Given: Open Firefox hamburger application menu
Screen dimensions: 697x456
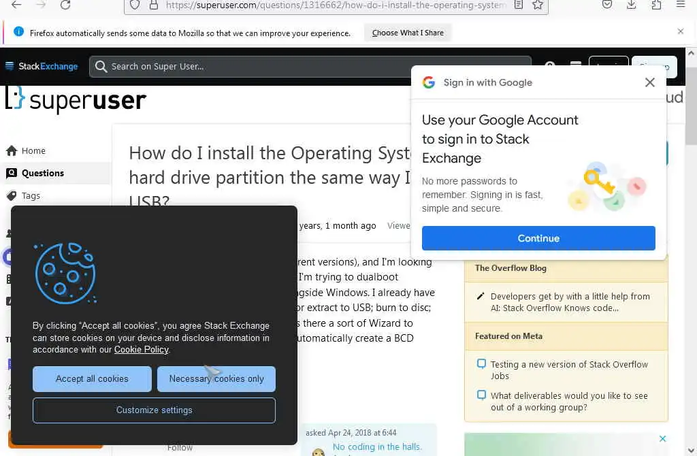Looking at the screenshot, I should coord(681,5).
